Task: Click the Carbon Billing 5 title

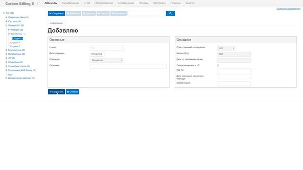Action: [x=19, y=3]
